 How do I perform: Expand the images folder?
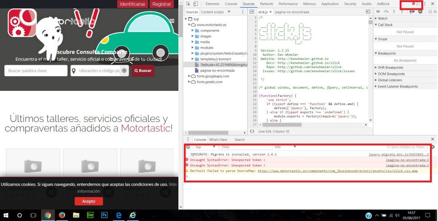point(192,36)
